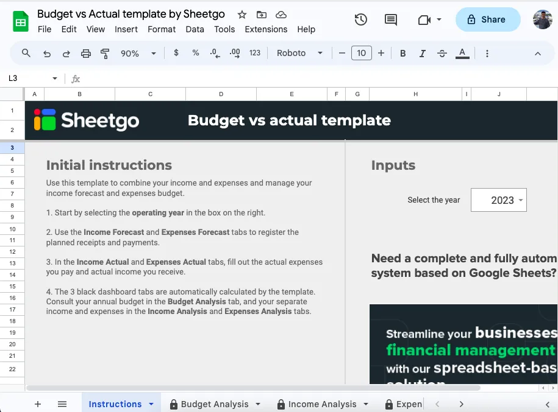Open the comments speech bubble icon
This screenshot has height=412, width=558.
point(391,19)
